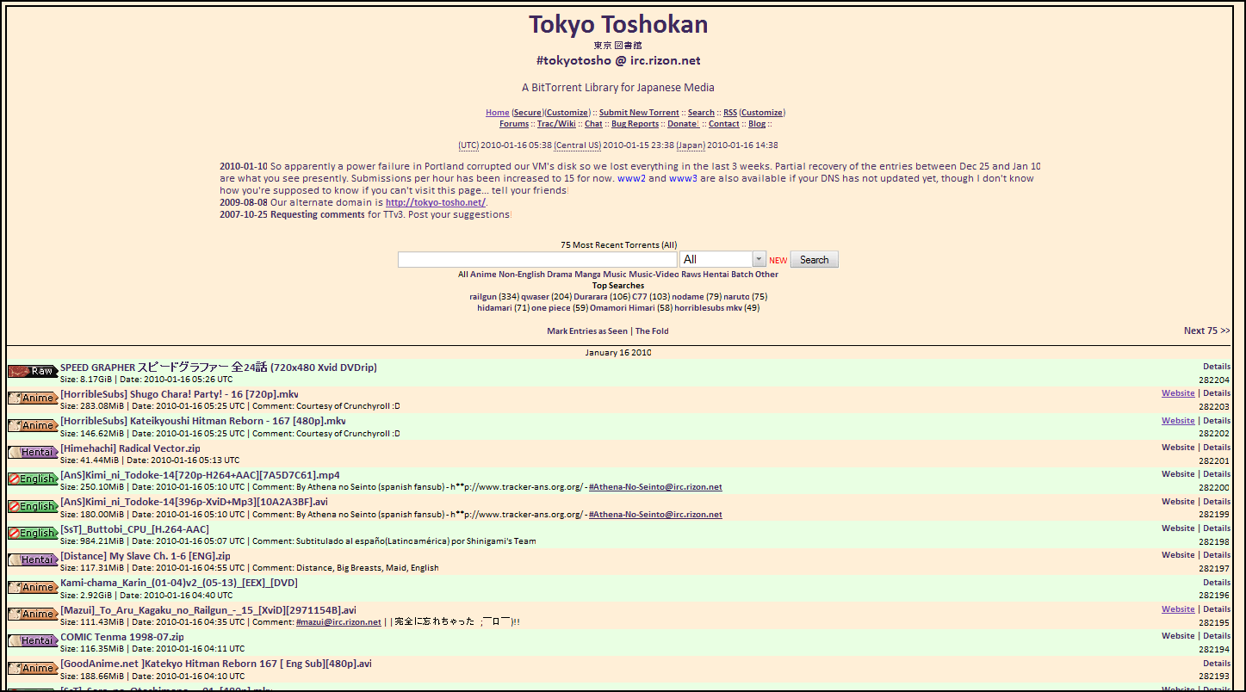Image resolution: width=1246 pixels, height=692 pixels.
Task: Select the Manga category filter
Action: point(587,275)
